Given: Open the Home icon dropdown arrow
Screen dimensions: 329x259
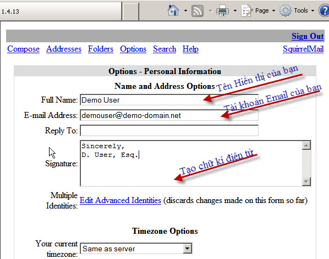Looking at the screenshot, I should pos(185,10).
